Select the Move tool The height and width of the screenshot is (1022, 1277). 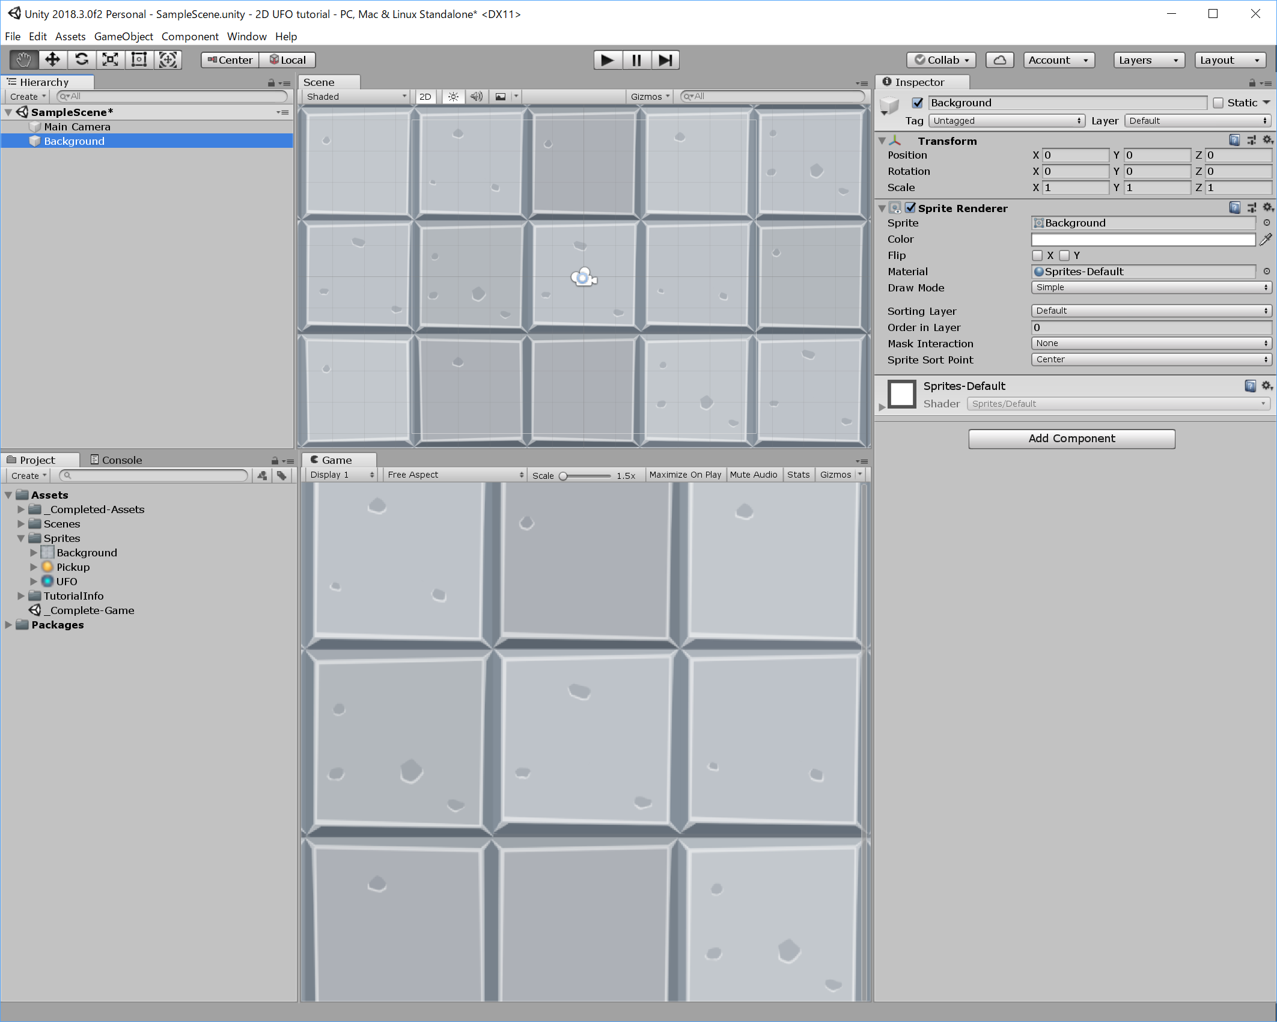pos(53,59)
